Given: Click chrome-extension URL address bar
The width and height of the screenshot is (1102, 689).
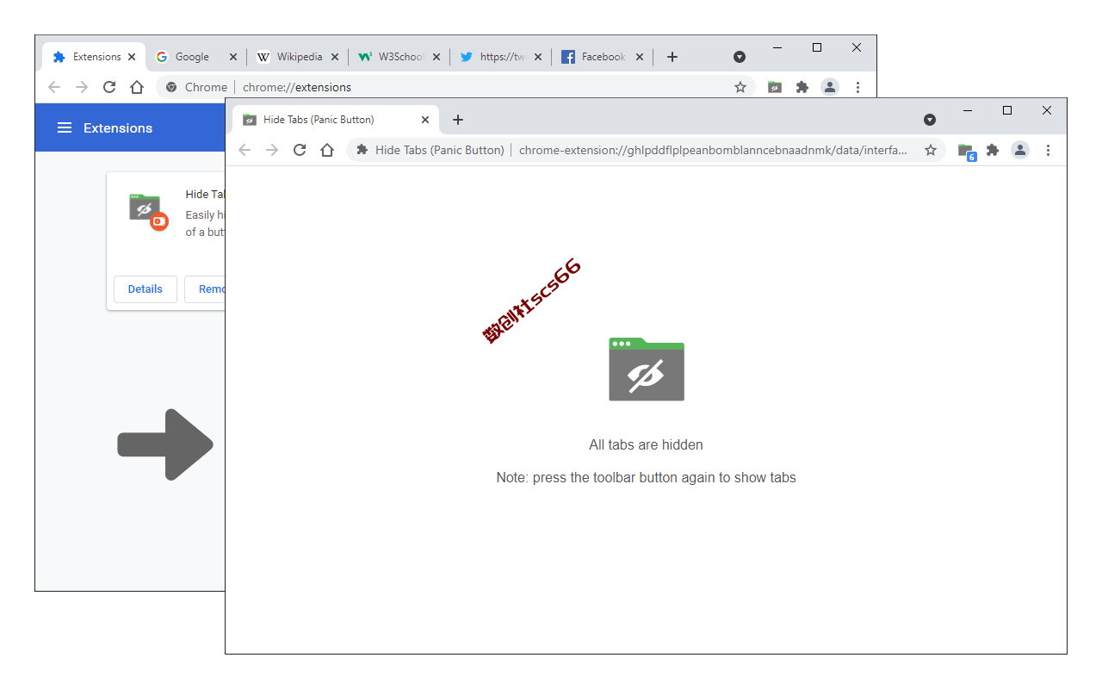Looking at the screenshot, I should tap(646, 150).
